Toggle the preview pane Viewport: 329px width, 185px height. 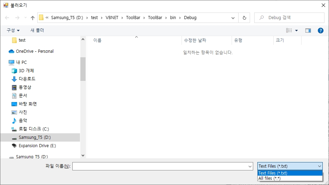coord(308,31)
